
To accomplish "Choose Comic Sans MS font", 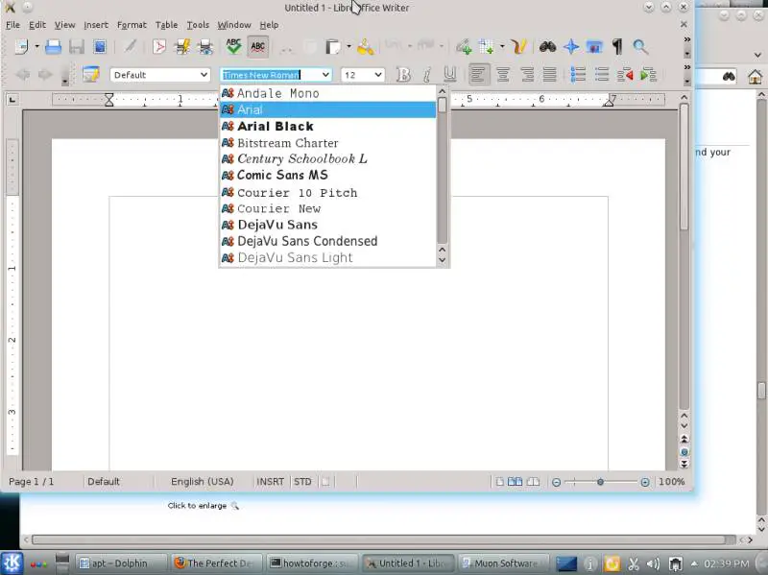I will point(327,175).
